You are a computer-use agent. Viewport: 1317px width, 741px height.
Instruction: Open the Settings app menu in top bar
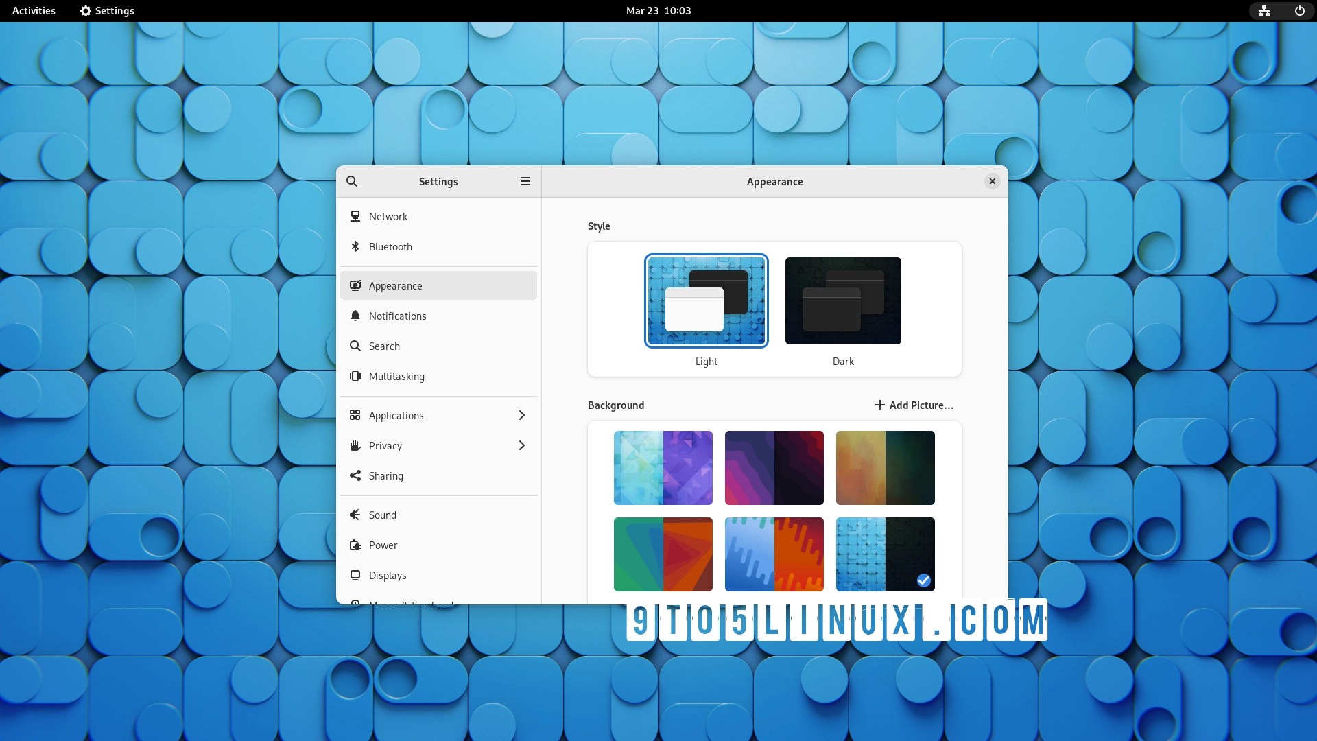point(107,11)
